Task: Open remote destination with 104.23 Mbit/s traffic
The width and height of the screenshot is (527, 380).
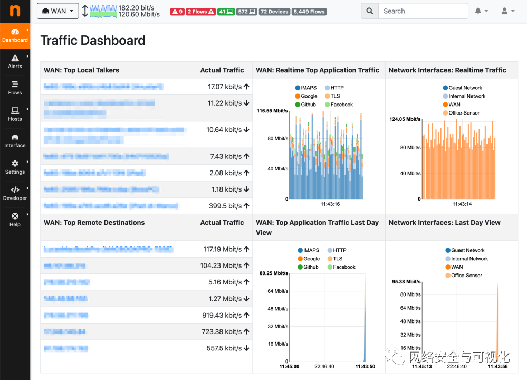Action: coord(64,265)
